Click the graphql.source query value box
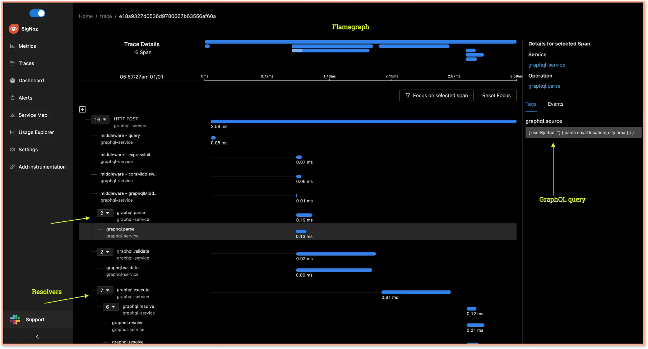 pyautogui.click(x=584, y=133)
